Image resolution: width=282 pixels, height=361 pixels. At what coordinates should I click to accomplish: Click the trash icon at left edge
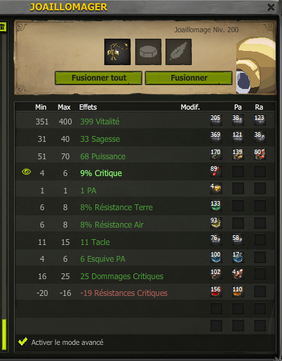[3, 26]
